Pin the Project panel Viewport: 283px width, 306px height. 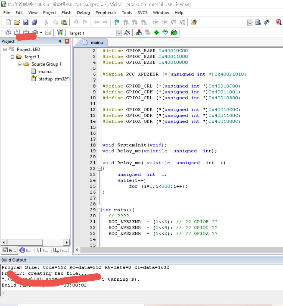[60, 41]
